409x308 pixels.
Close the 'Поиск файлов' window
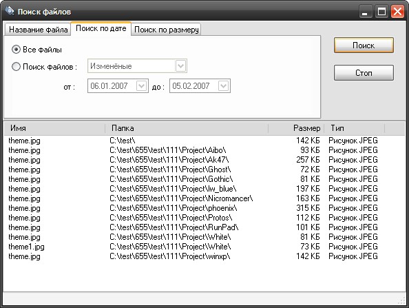pos(397,12)
